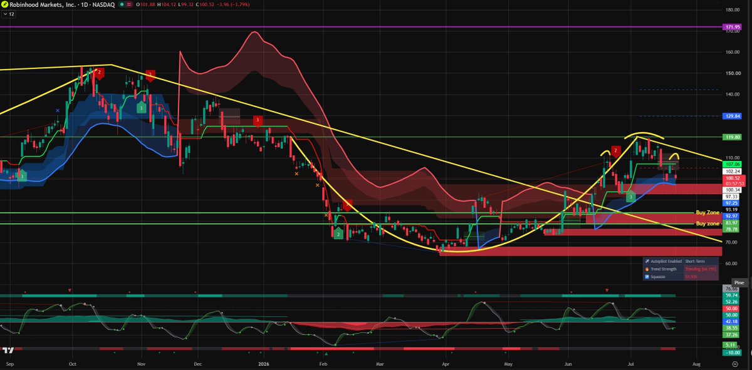This screenshot has height=370, width=752.
Task: Click the green 3 marker in early September
Action: pos(23,177)
